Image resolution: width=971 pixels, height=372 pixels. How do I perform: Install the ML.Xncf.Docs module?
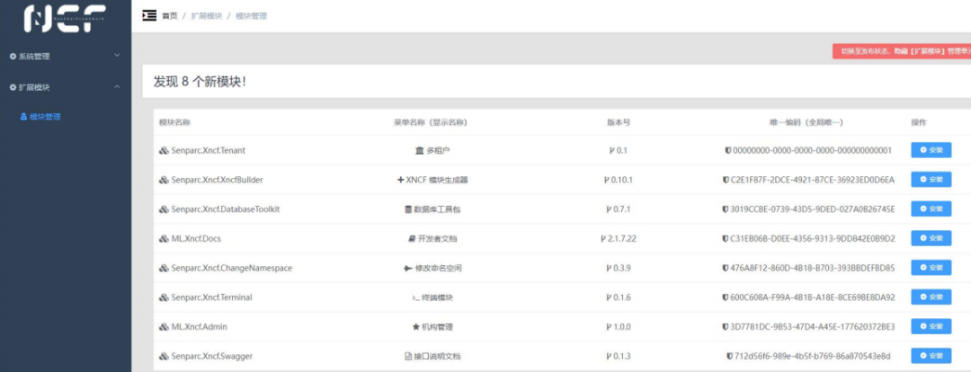(x=931, y=238)
